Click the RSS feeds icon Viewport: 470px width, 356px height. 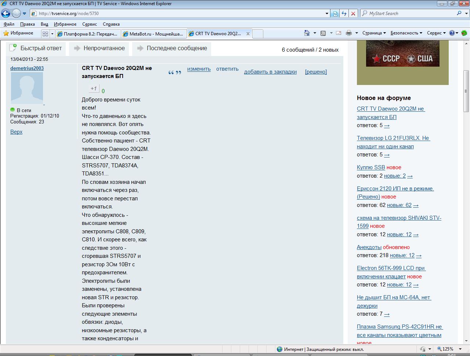323,33
